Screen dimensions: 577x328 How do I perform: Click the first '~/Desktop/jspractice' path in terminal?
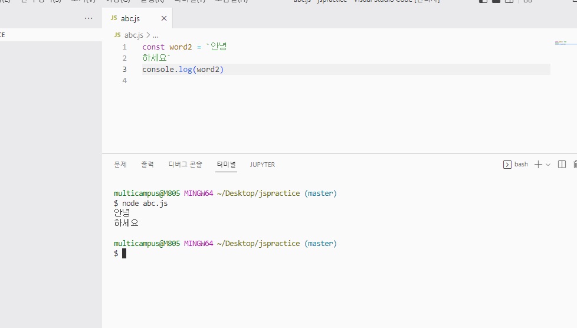coord(258,193)
